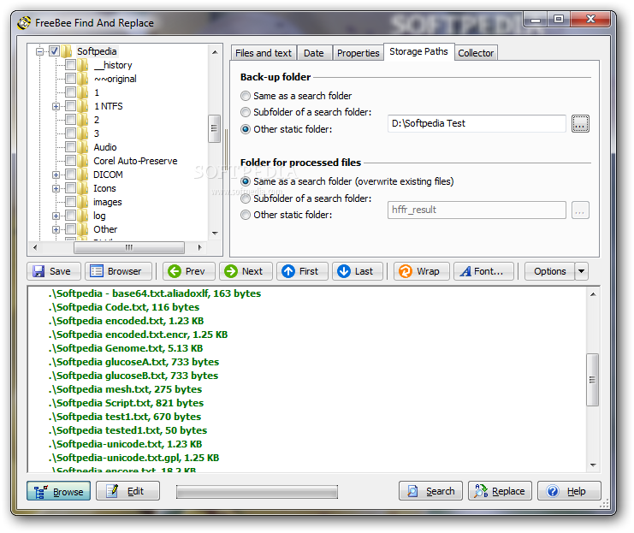The width and height of the screenshot is (634, 533).
Task: Open the Options dropdown arrow
Action: tap(581, 271)
